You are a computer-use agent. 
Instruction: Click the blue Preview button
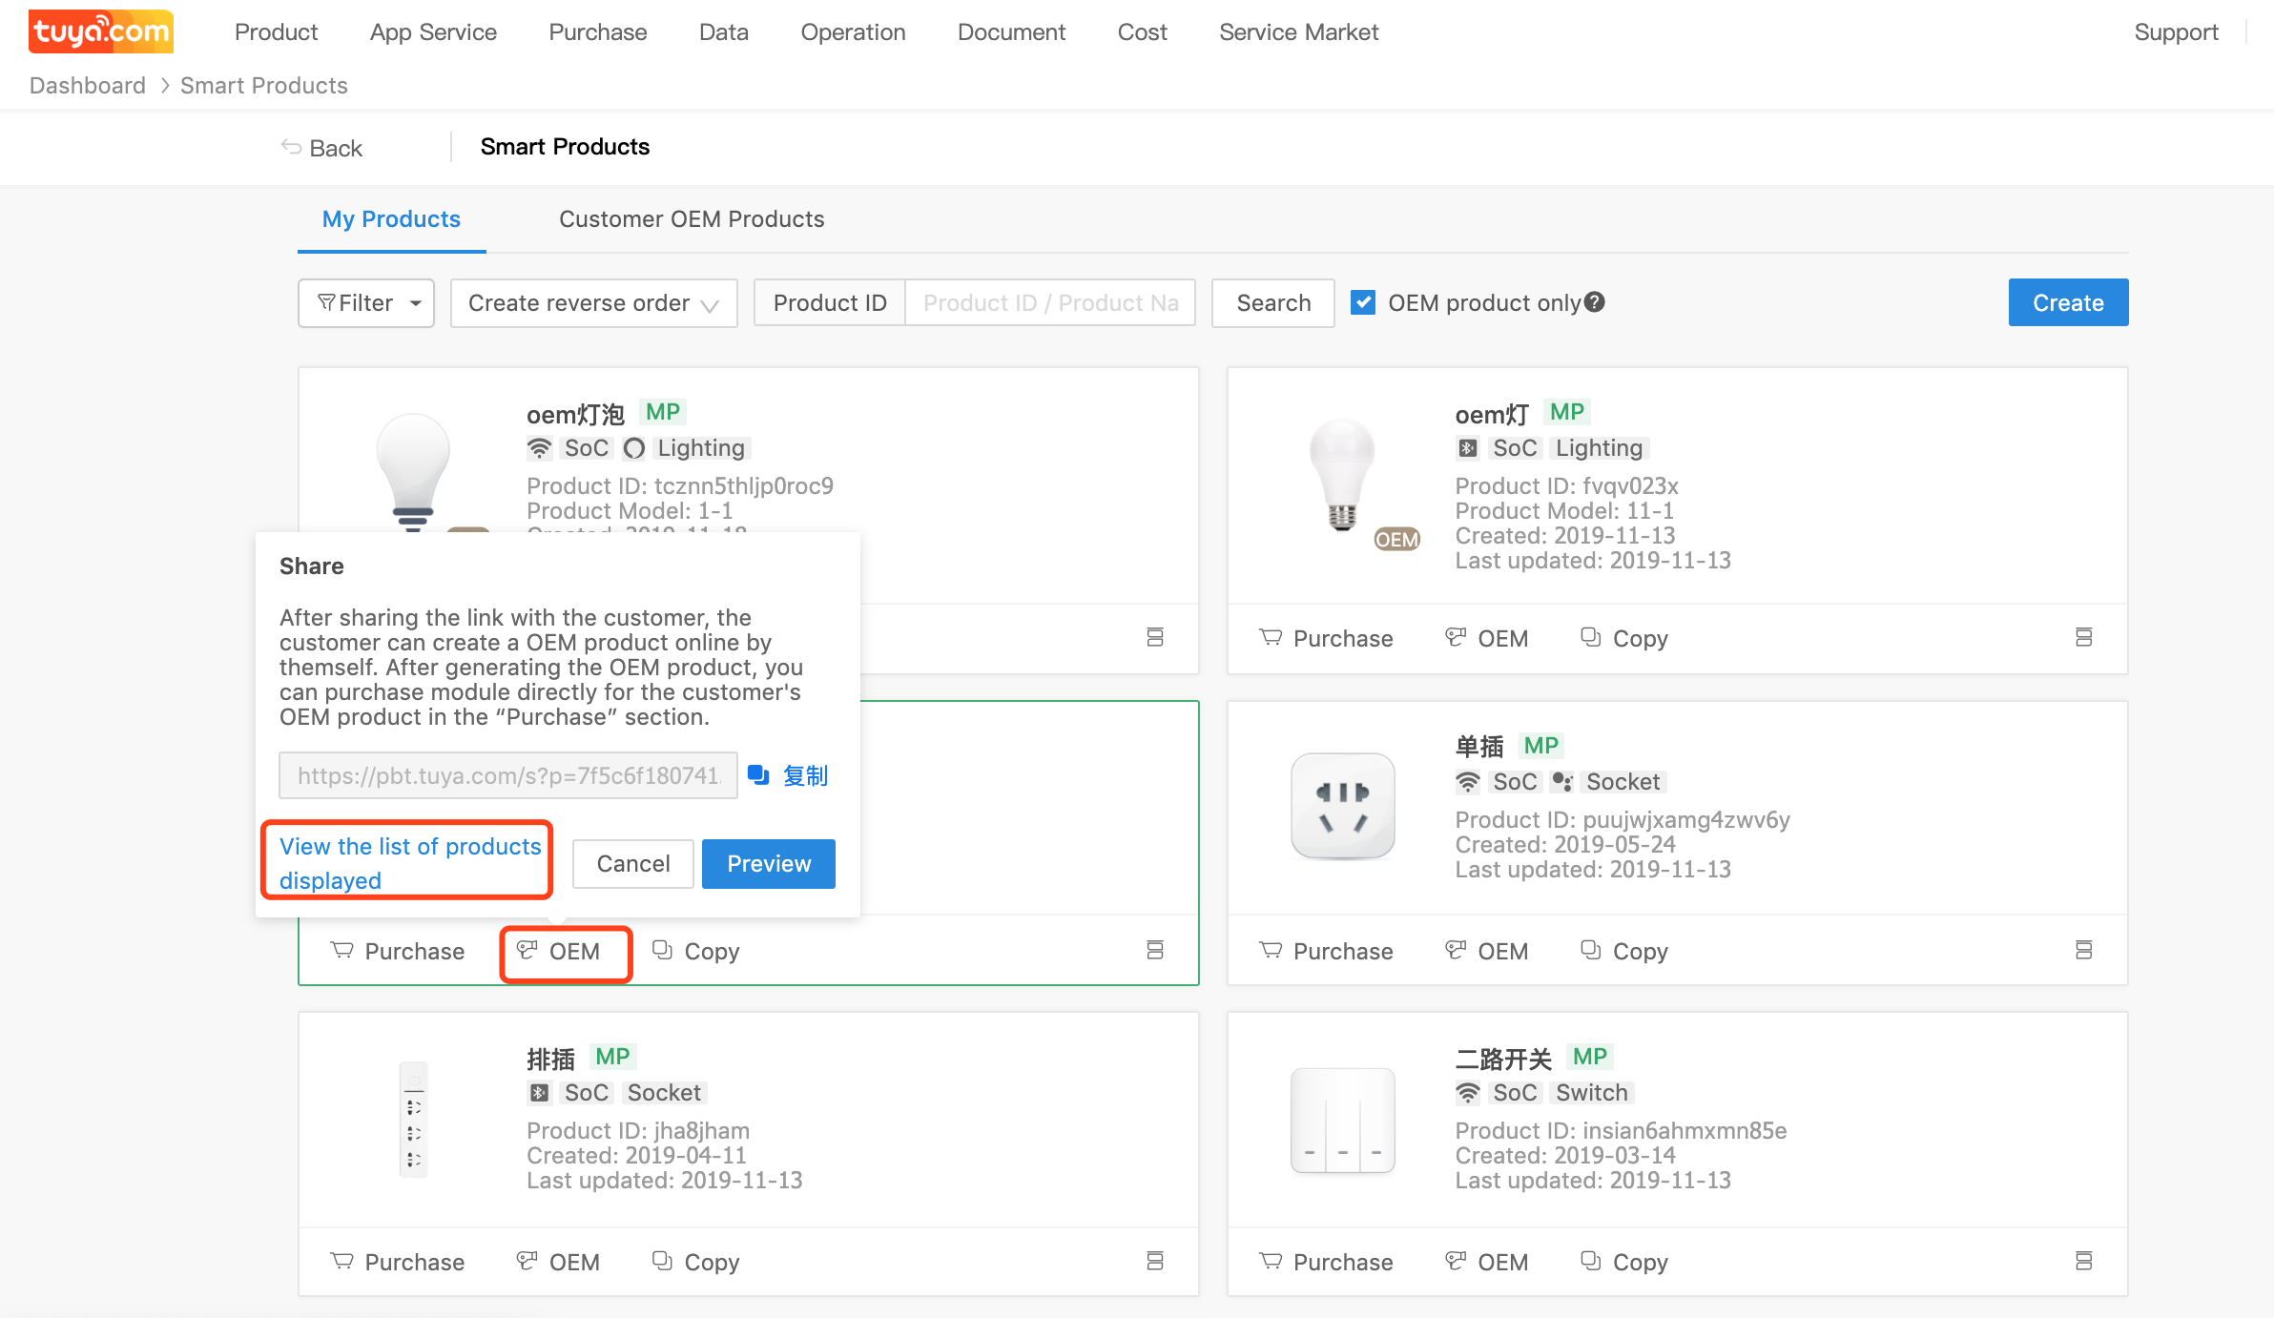click(768, 864)
